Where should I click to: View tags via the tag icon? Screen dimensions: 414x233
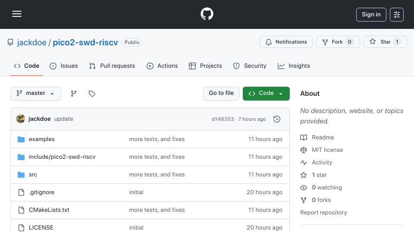pyautogui.click(x=92, y=94)
